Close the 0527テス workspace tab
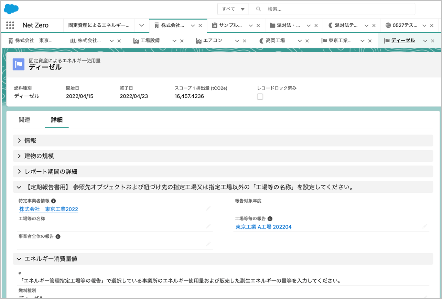The image size is (442, 299). tap(432, 25)
